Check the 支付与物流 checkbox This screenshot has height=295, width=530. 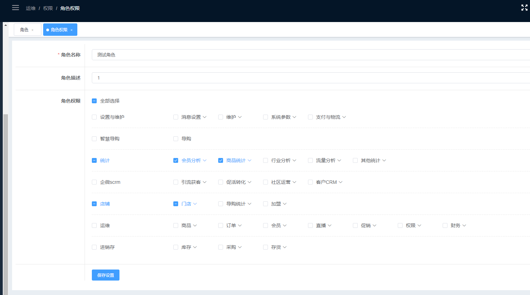[310, 117]
